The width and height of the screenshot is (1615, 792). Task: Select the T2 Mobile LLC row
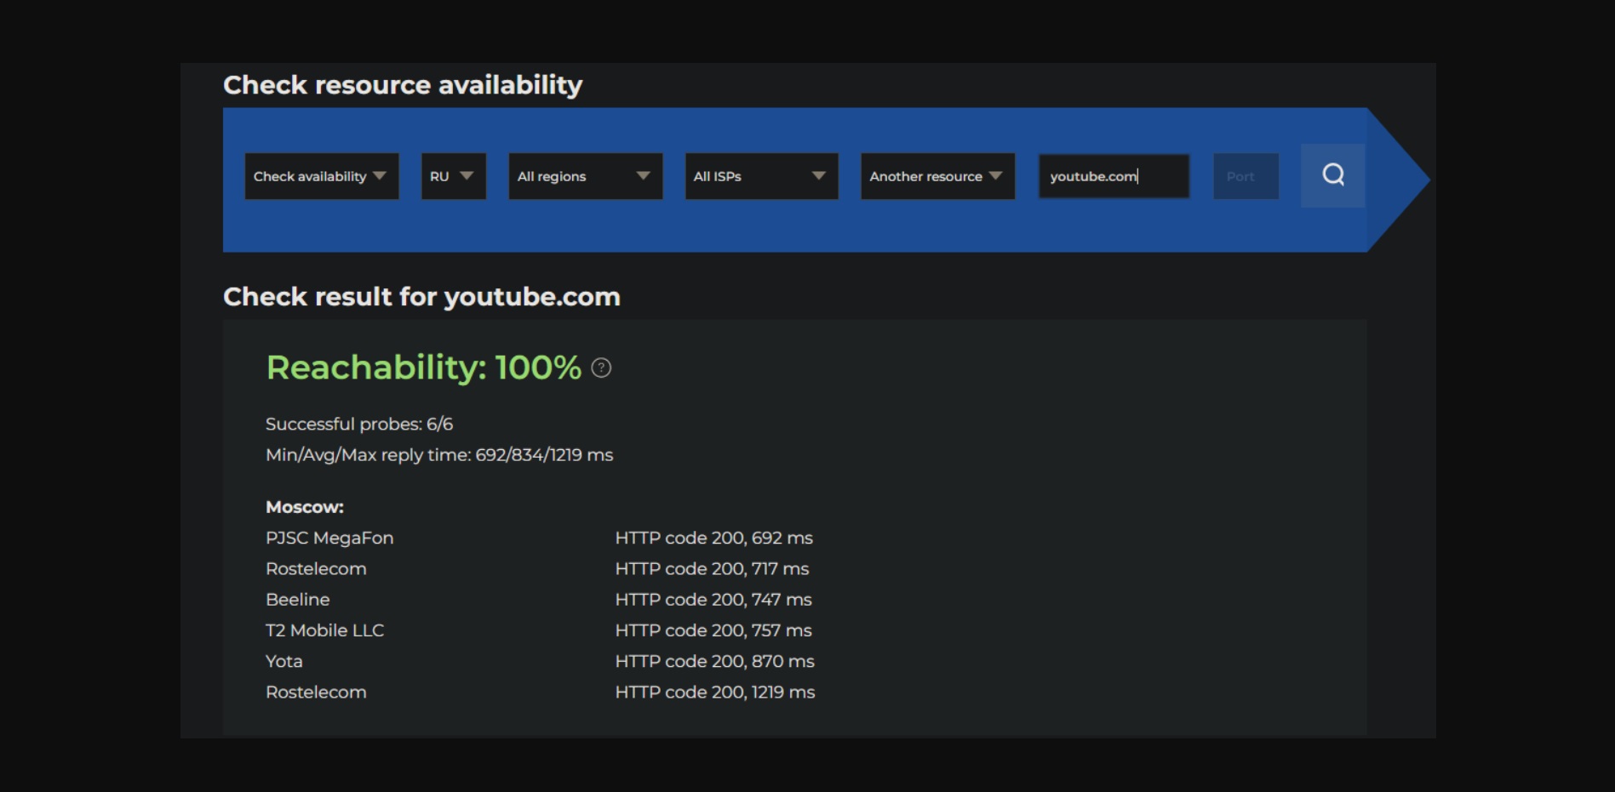tap(539, 630)
